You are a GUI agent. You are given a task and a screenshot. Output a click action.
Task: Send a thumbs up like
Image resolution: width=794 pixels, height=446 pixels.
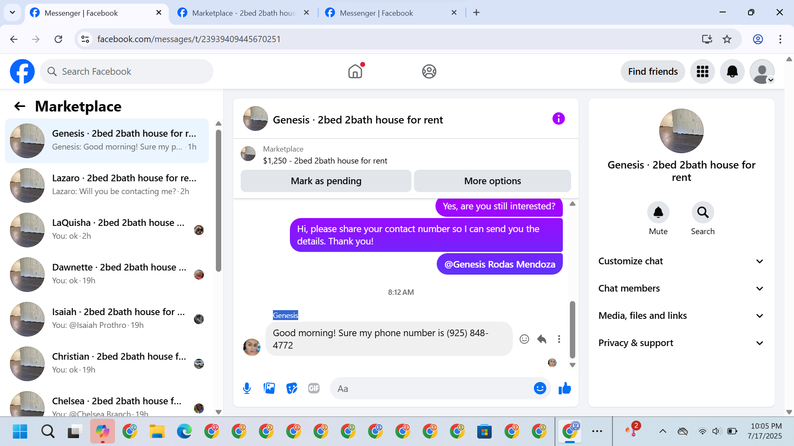pyautogui.click(x=564, y=388)
